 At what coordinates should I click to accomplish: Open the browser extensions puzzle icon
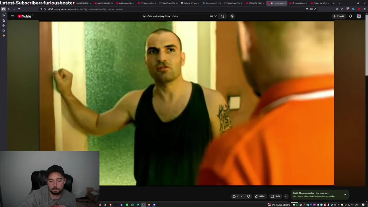coord(342,9)
